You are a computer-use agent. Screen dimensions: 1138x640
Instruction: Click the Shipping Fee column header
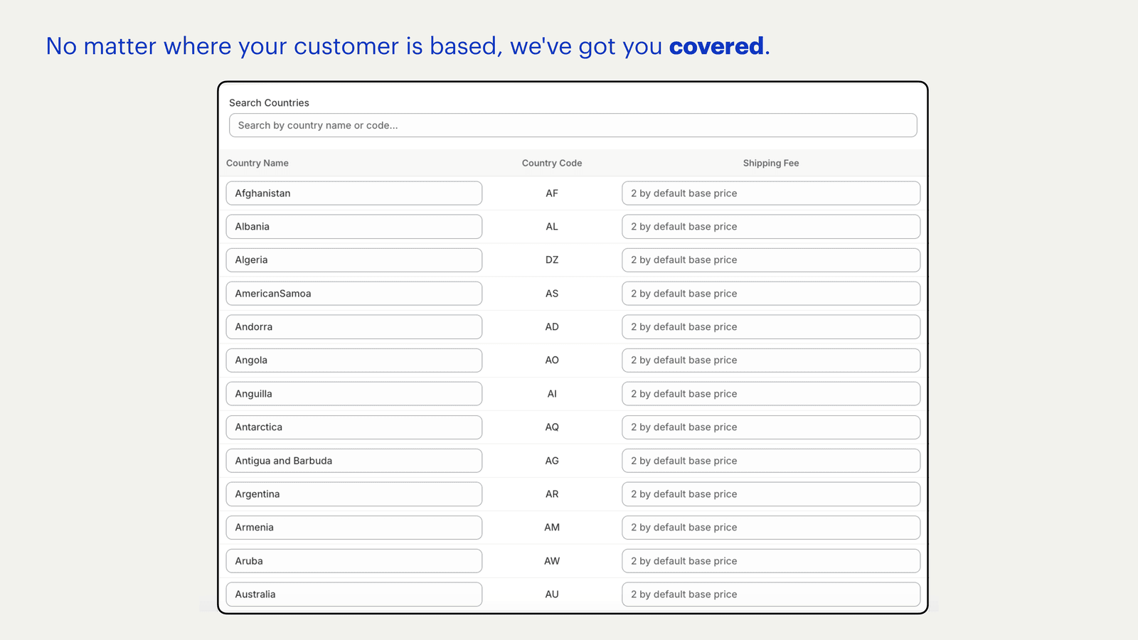pyautogui.click(x=771, y=163)
